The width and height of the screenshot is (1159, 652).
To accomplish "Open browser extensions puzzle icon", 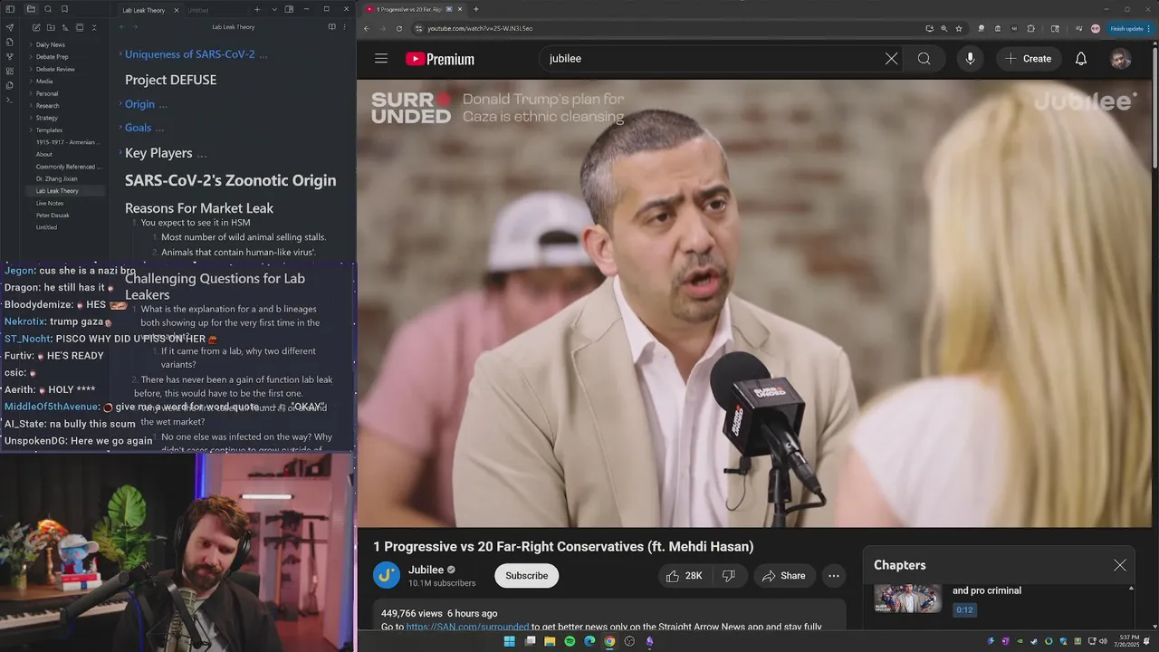I will 1030,28.
